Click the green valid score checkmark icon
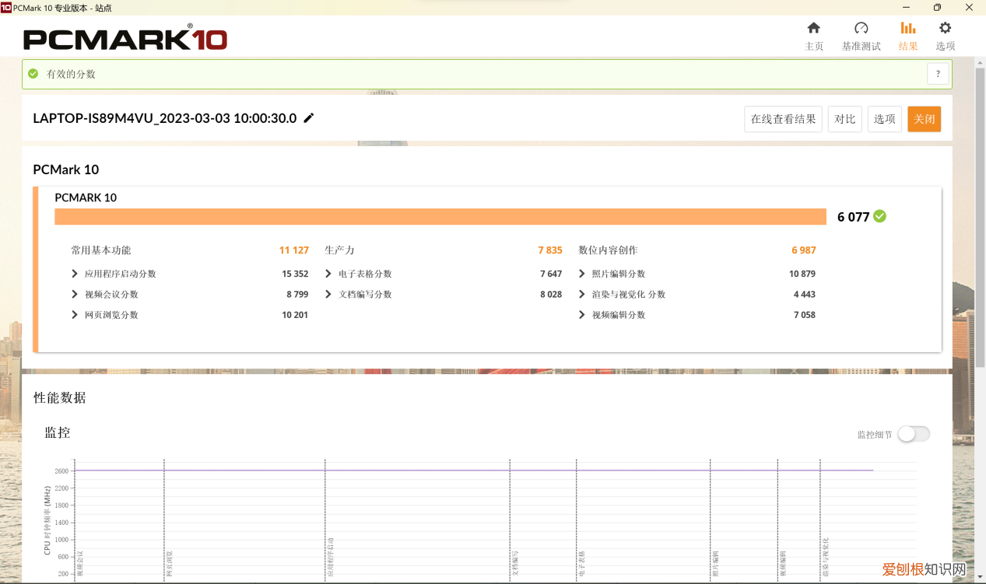 [33, 74]
